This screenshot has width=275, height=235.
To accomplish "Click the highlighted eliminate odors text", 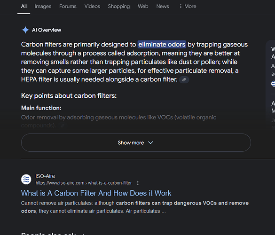I will [162, 44].
